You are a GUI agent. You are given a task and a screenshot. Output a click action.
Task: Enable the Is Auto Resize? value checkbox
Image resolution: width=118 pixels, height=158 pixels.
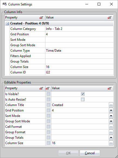point(83,100)
